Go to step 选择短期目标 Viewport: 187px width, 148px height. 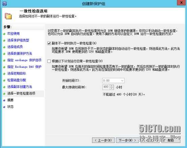tap(17, 73)
